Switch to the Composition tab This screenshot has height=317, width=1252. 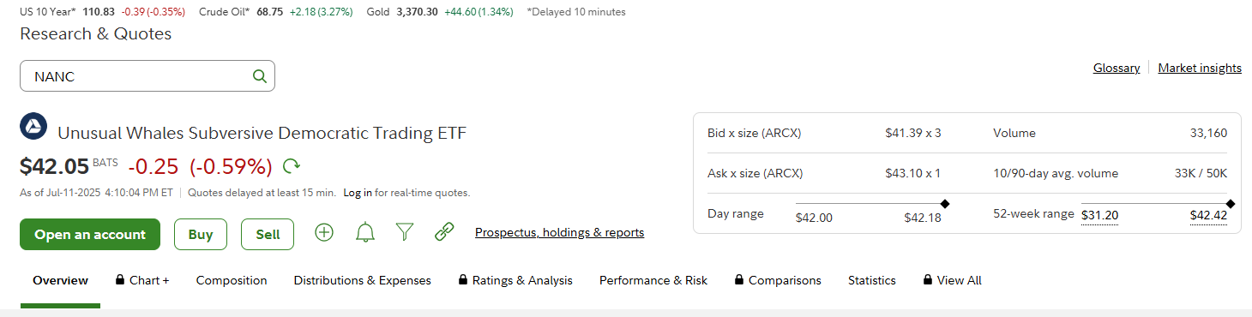point(232,280)
